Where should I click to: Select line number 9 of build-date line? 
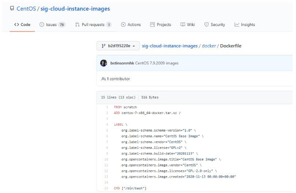coord(107,153)
